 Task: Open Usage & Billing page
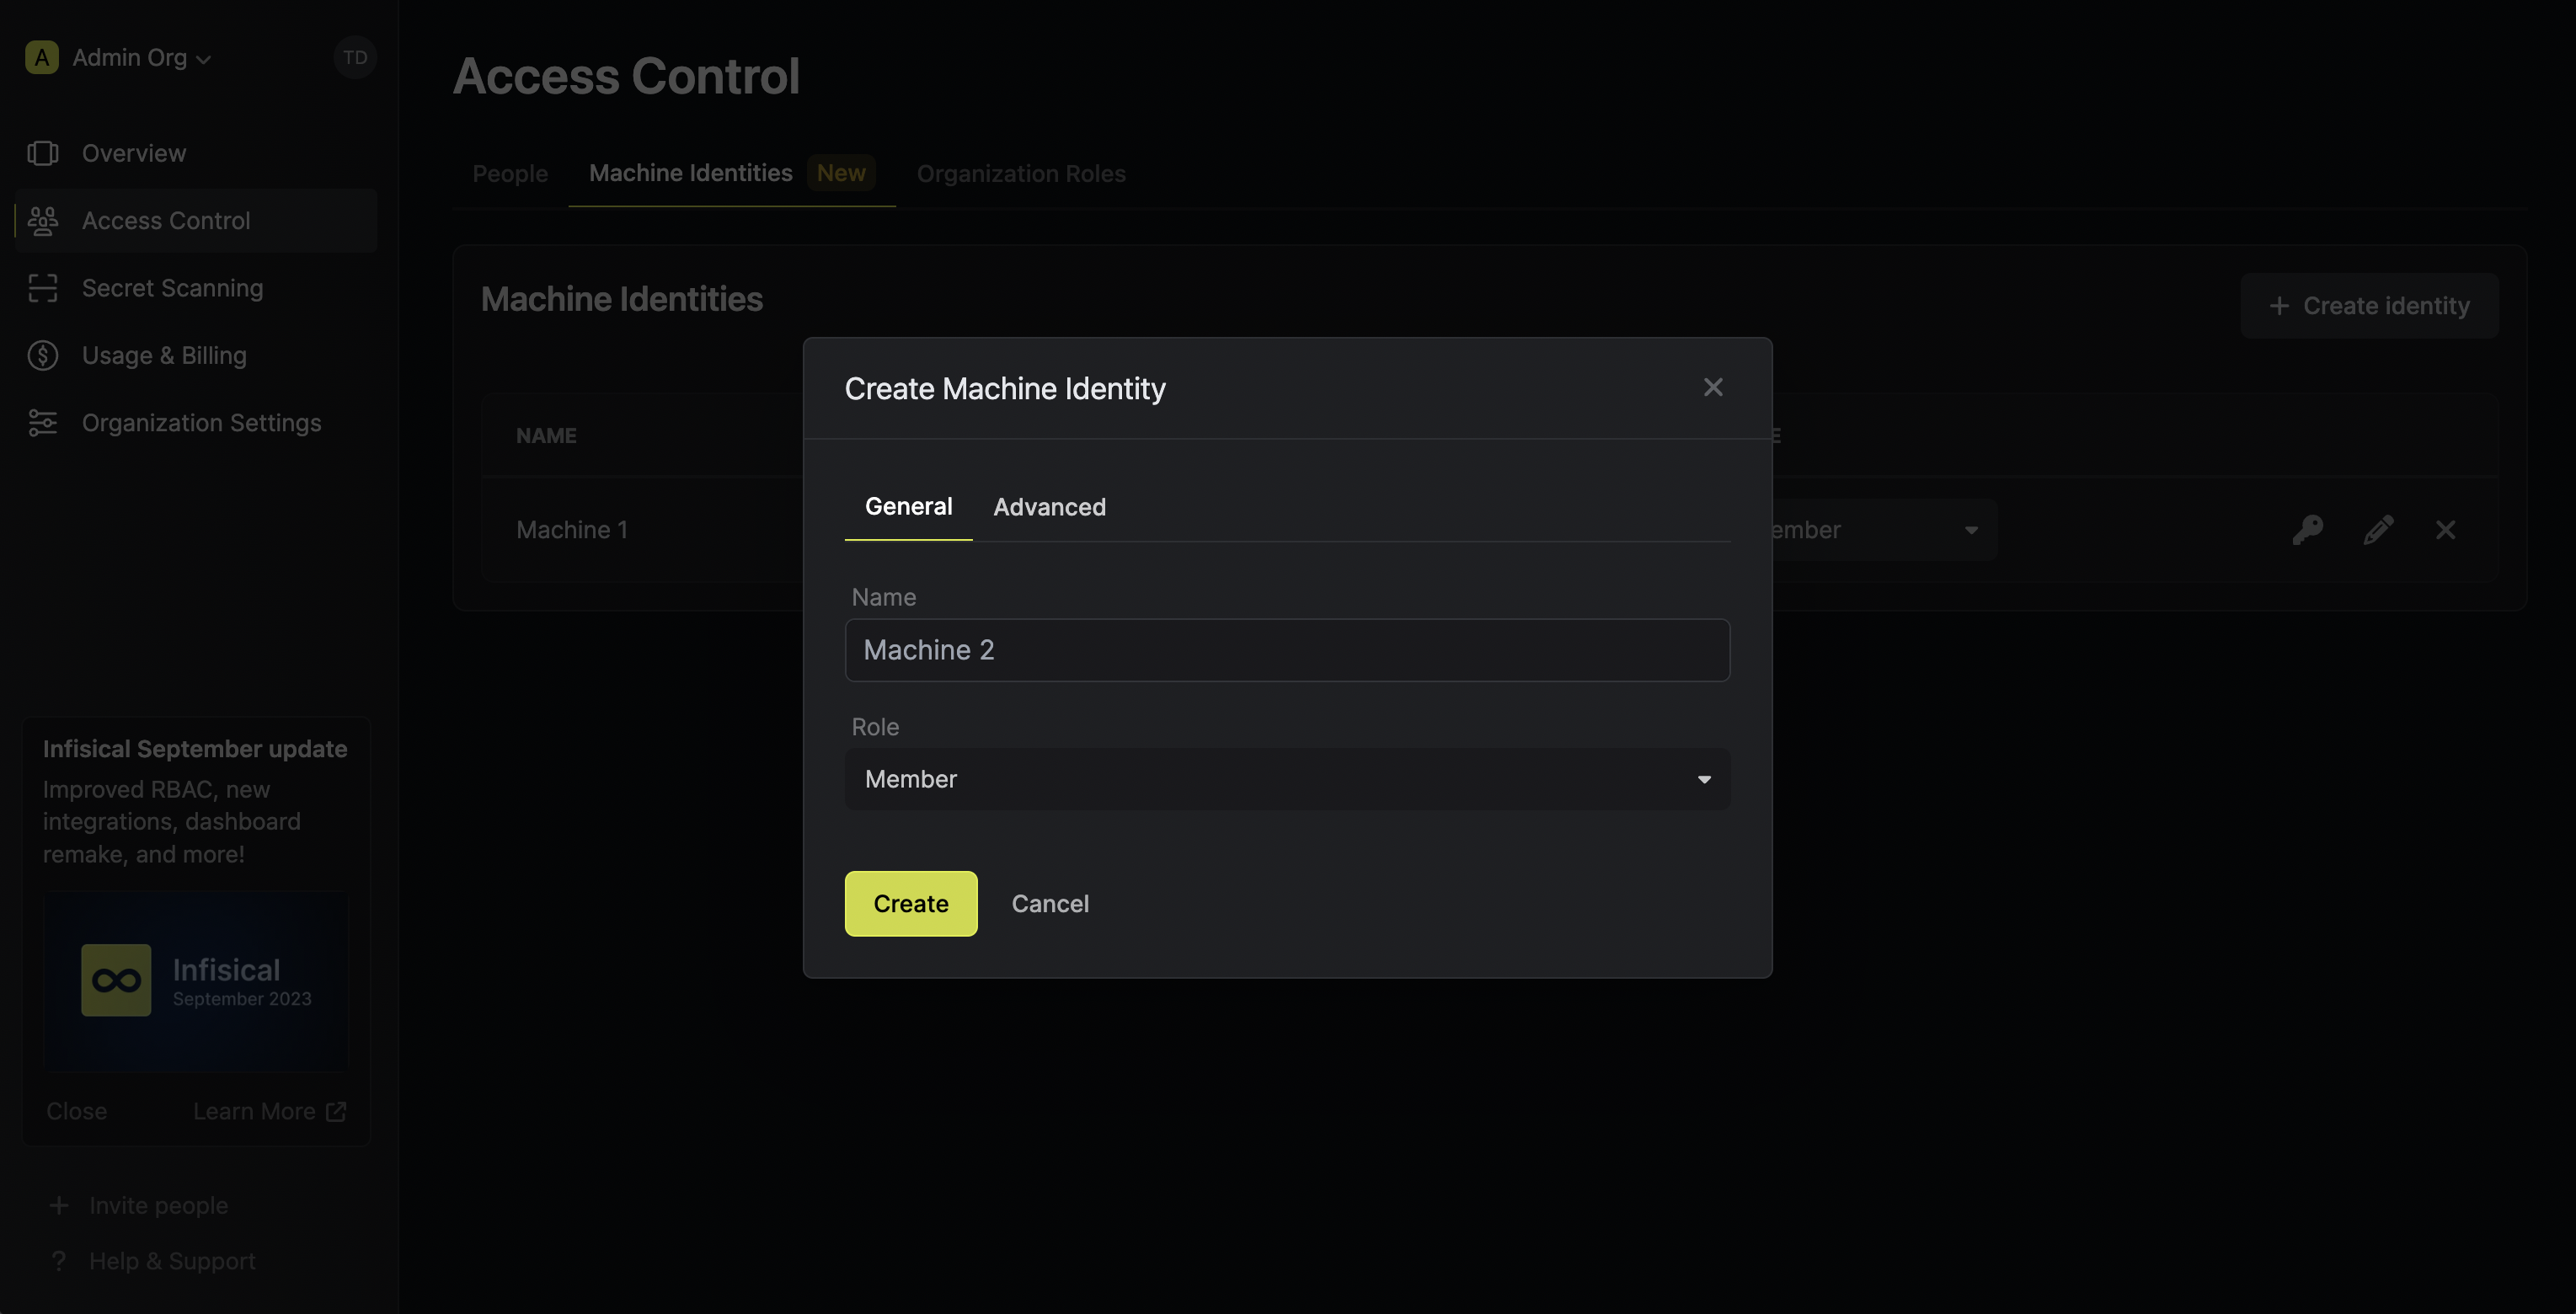(x=196, y=356)
